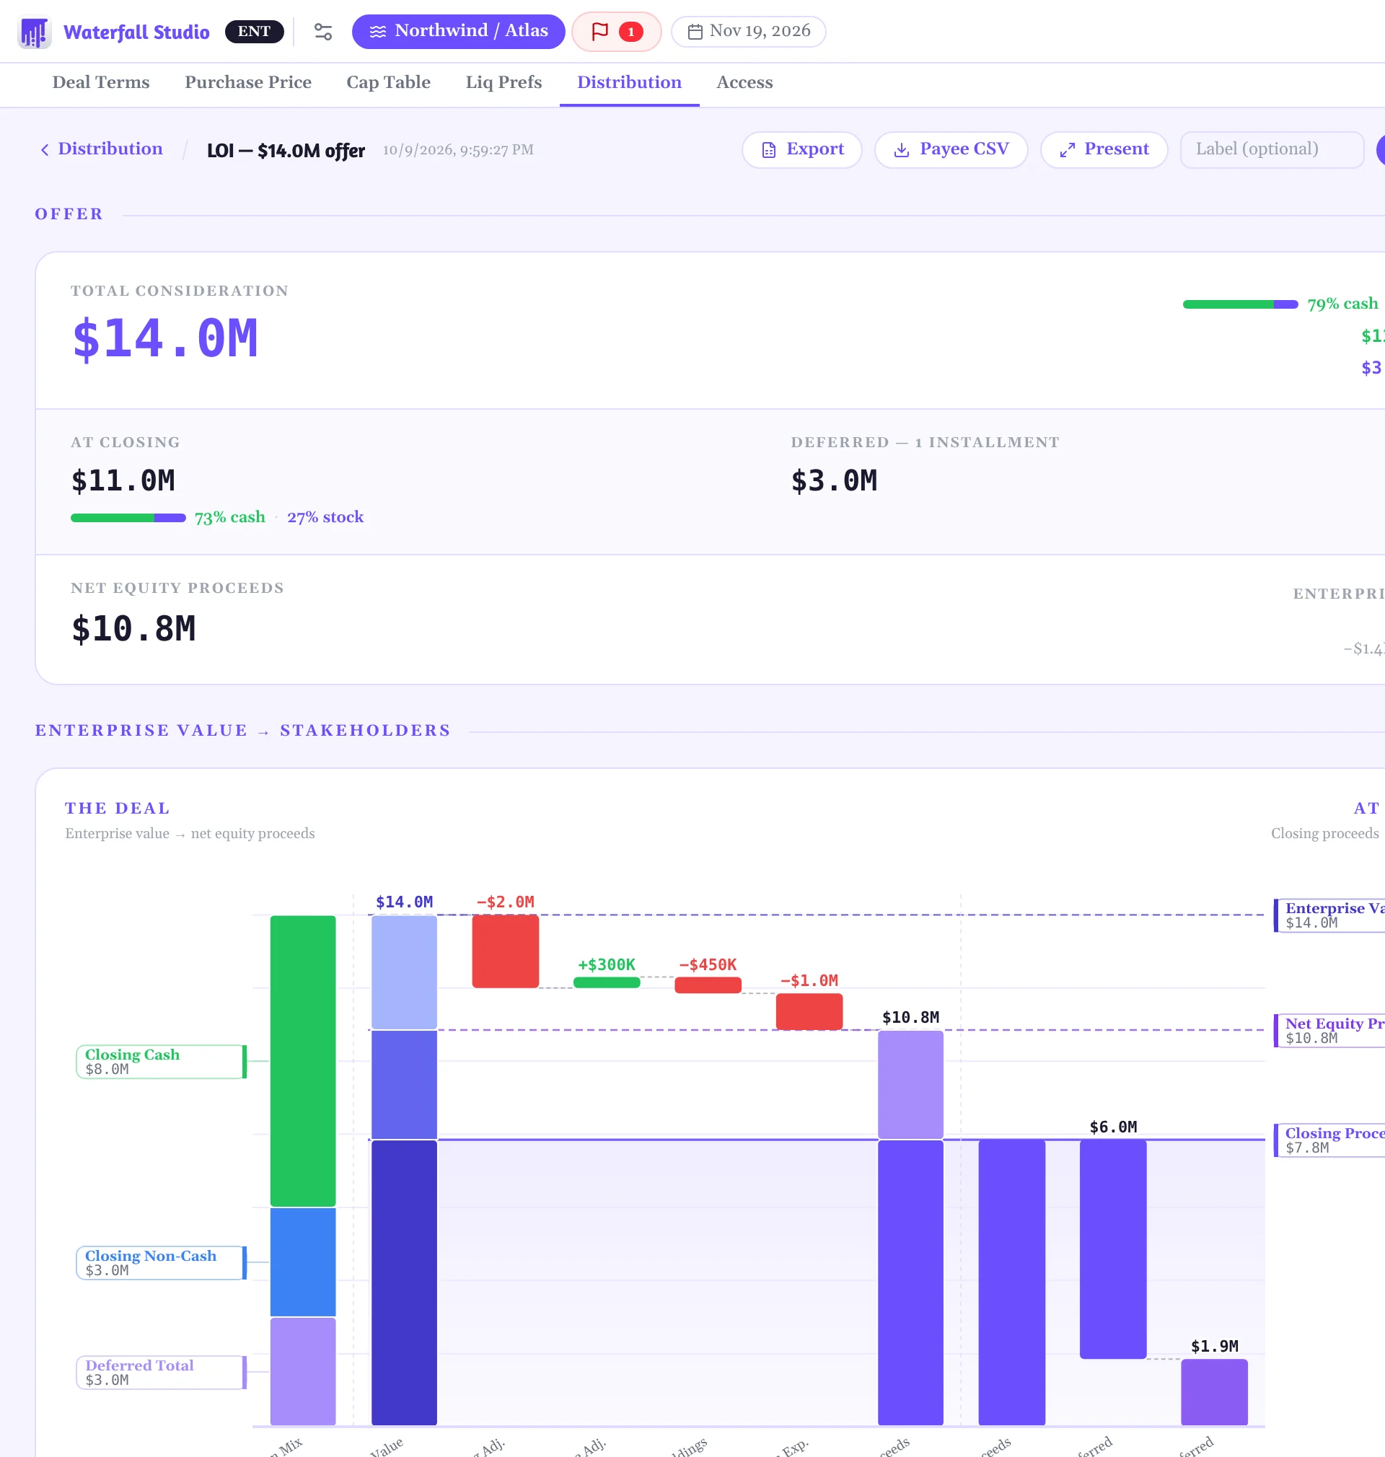Image resolution: width=1385 pixels, height=1457 pixels.
Task: Click the red -$1.0M expense bar
Action: tap(809, 1011)
